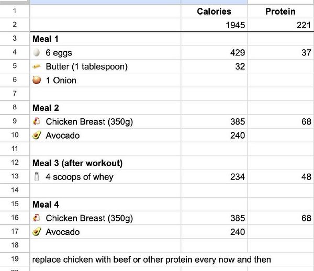Image resolution: width=314 pixels, height=271 pixels.
Task: Select the Meal 1 heading cell
Action: (x=105, y=39)
